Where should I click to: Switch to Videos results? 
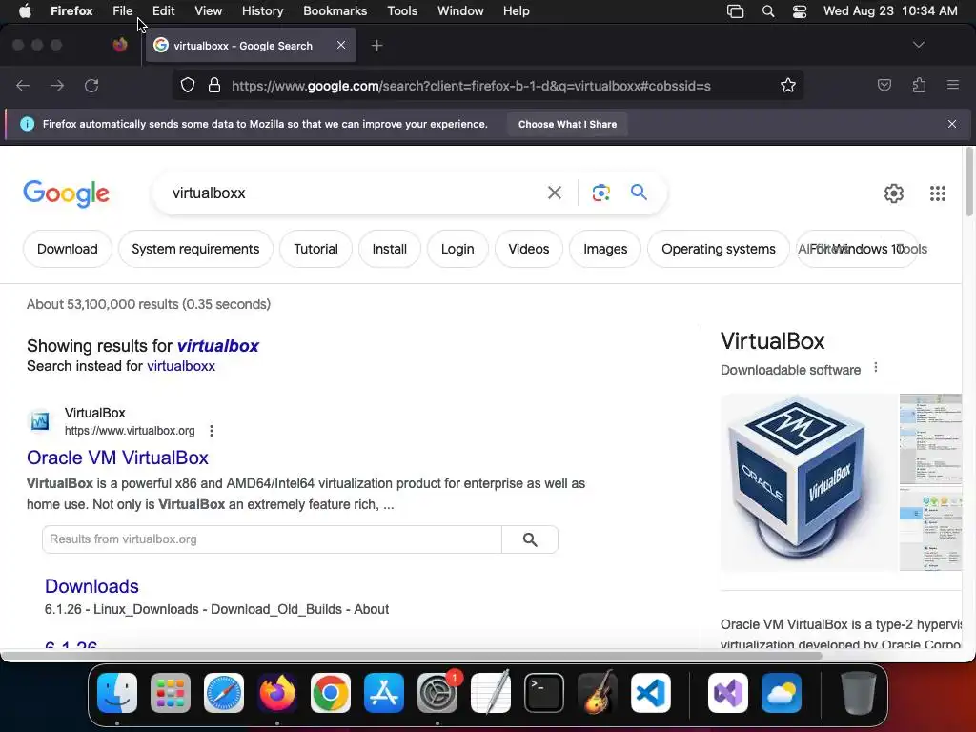[x=528, y=249]
